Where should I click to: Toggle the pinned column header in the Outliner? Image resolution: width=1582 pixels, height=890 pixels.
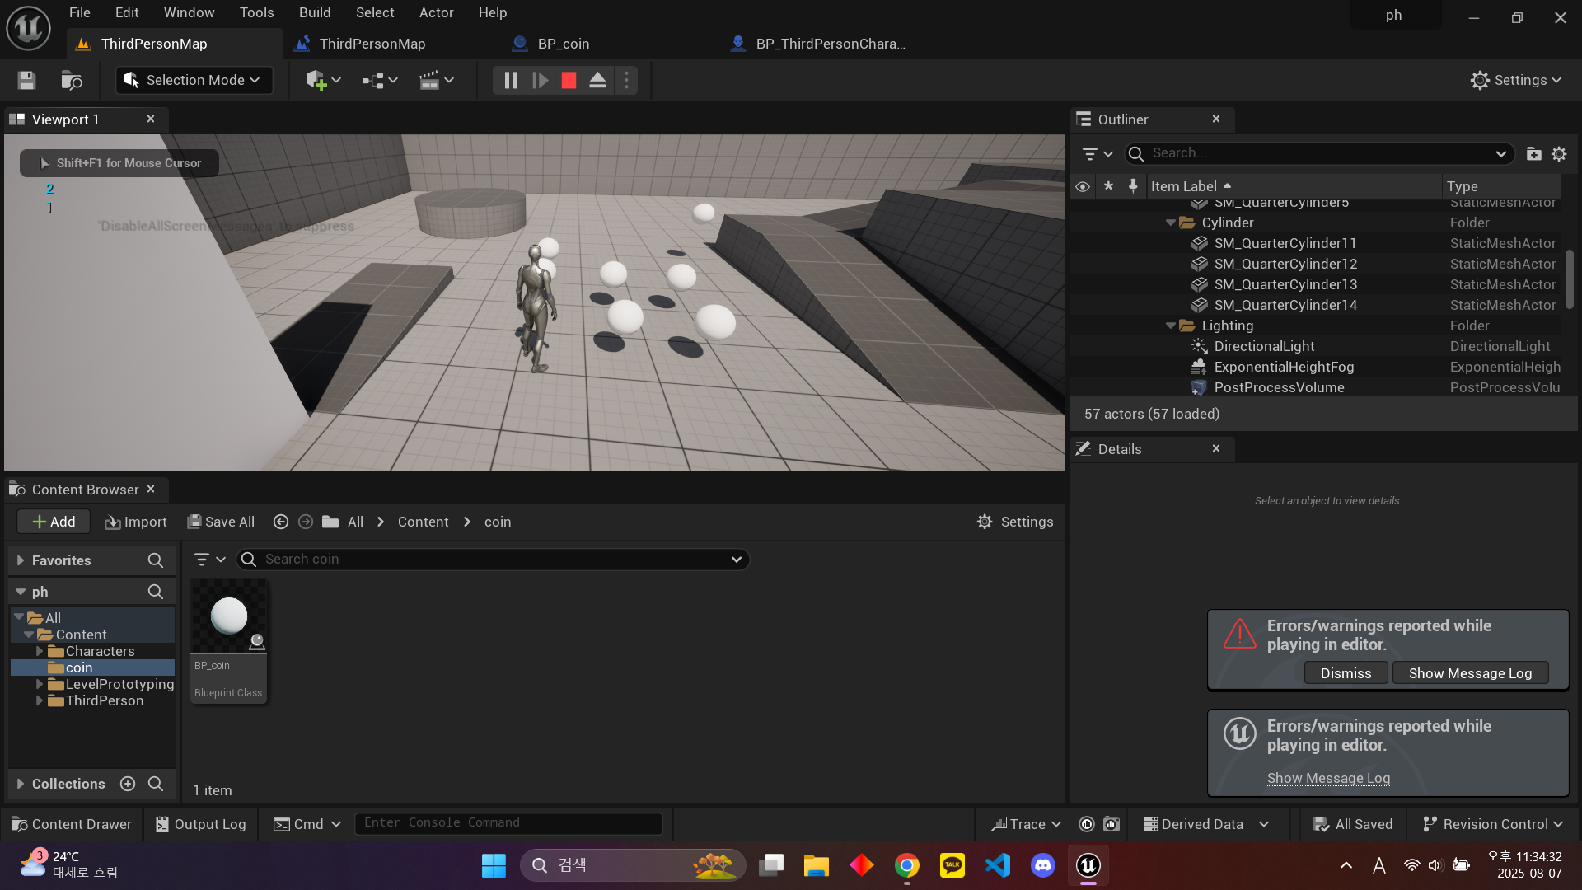coord(1133,186)
